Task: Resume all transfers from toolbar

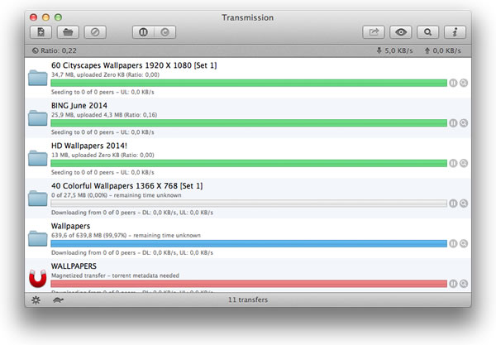Action: [165, 32]
